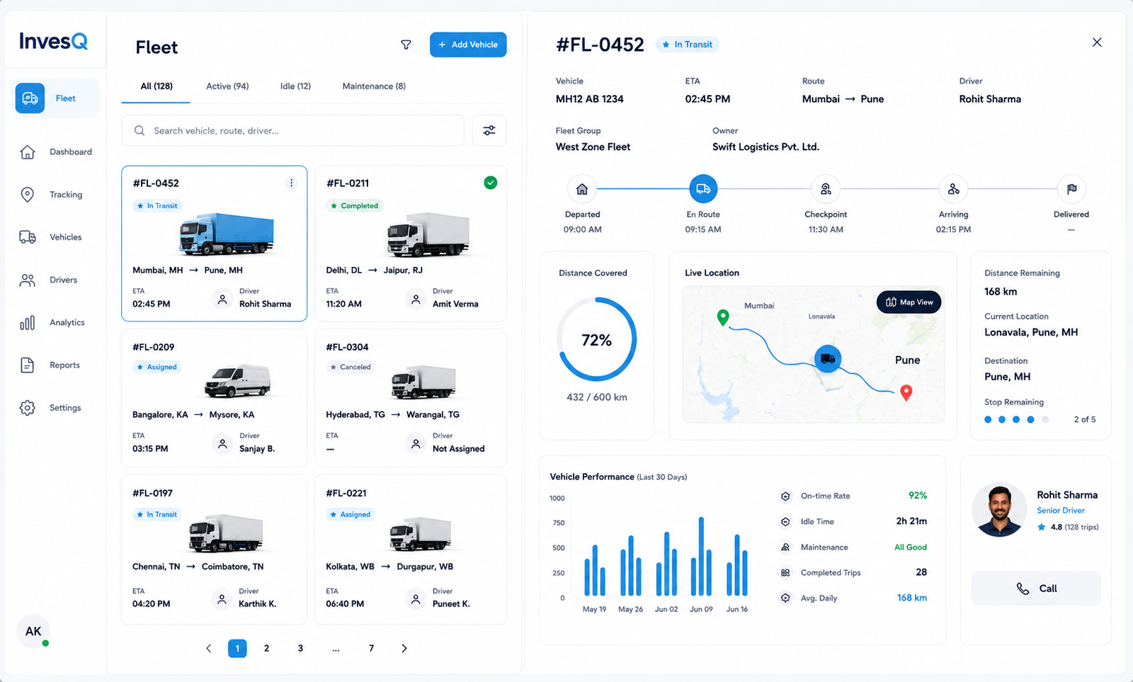
Task: Click the 72% distance covered progress ring
Action: (596, 340)
